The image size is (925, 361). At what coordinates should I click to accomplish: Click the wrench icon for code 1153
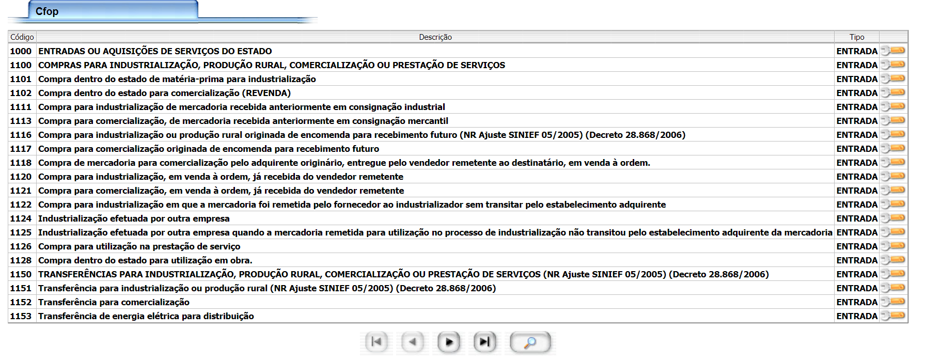893,316
